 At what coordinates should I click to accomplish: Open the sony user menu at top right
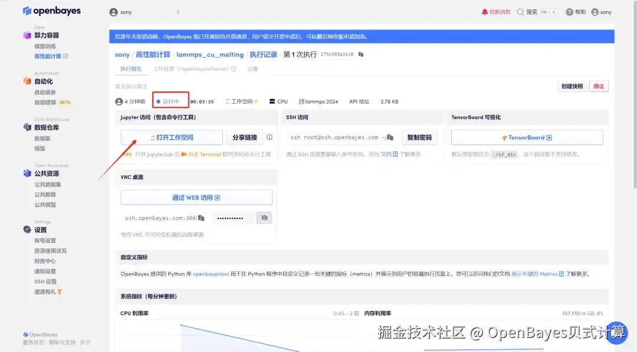pyautogui.click(x=601, y=12)
